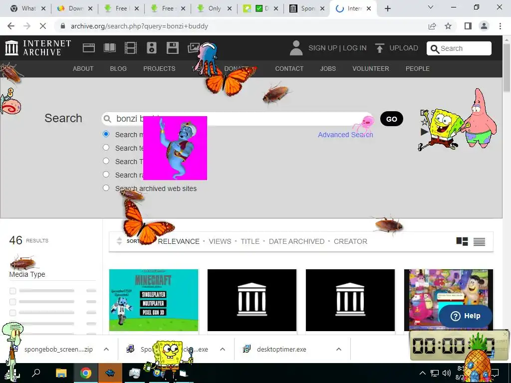The width and height of the screenshot is (511, 383).
Task: Open the Advanced Search link
Action: pos(345,135)
